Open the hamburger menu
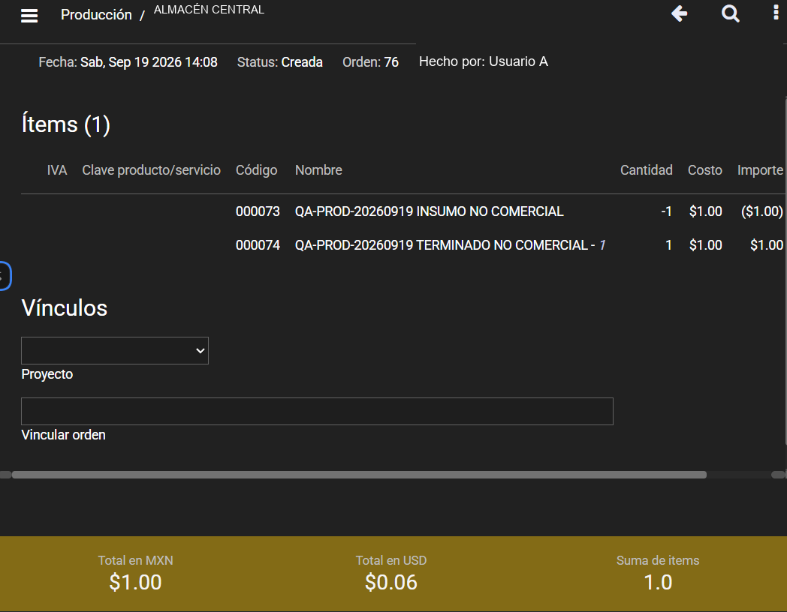 29,16
